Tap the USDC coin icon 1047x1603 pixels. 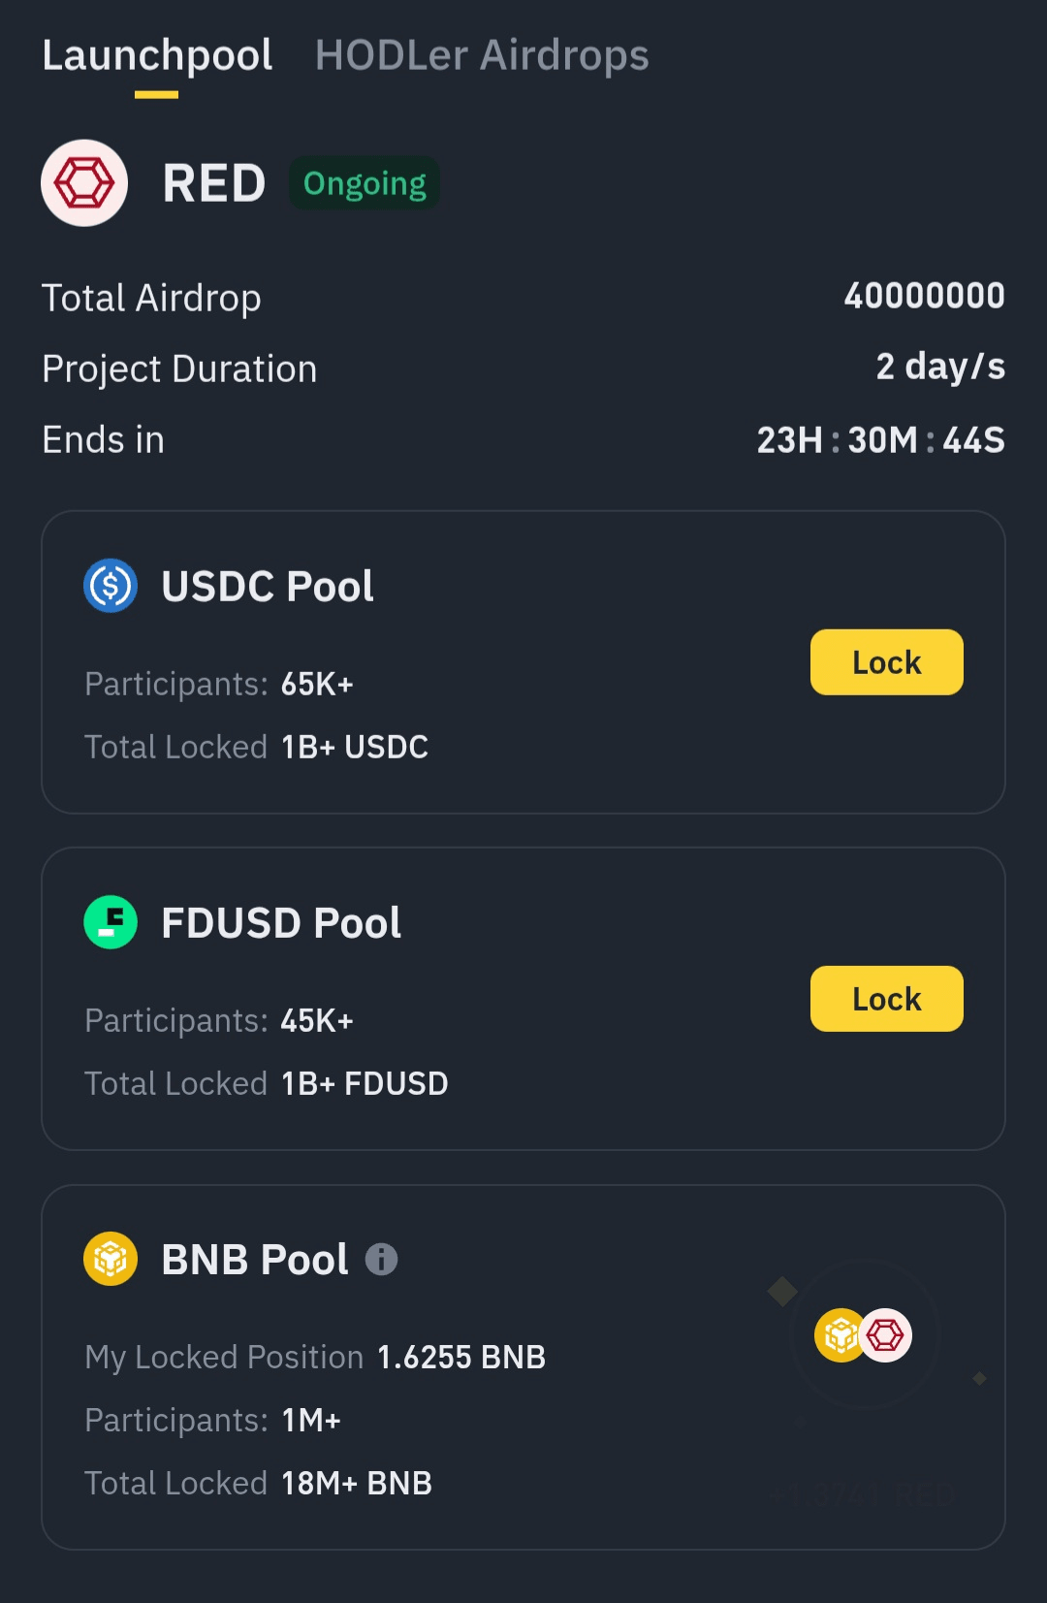coord(111,586)
